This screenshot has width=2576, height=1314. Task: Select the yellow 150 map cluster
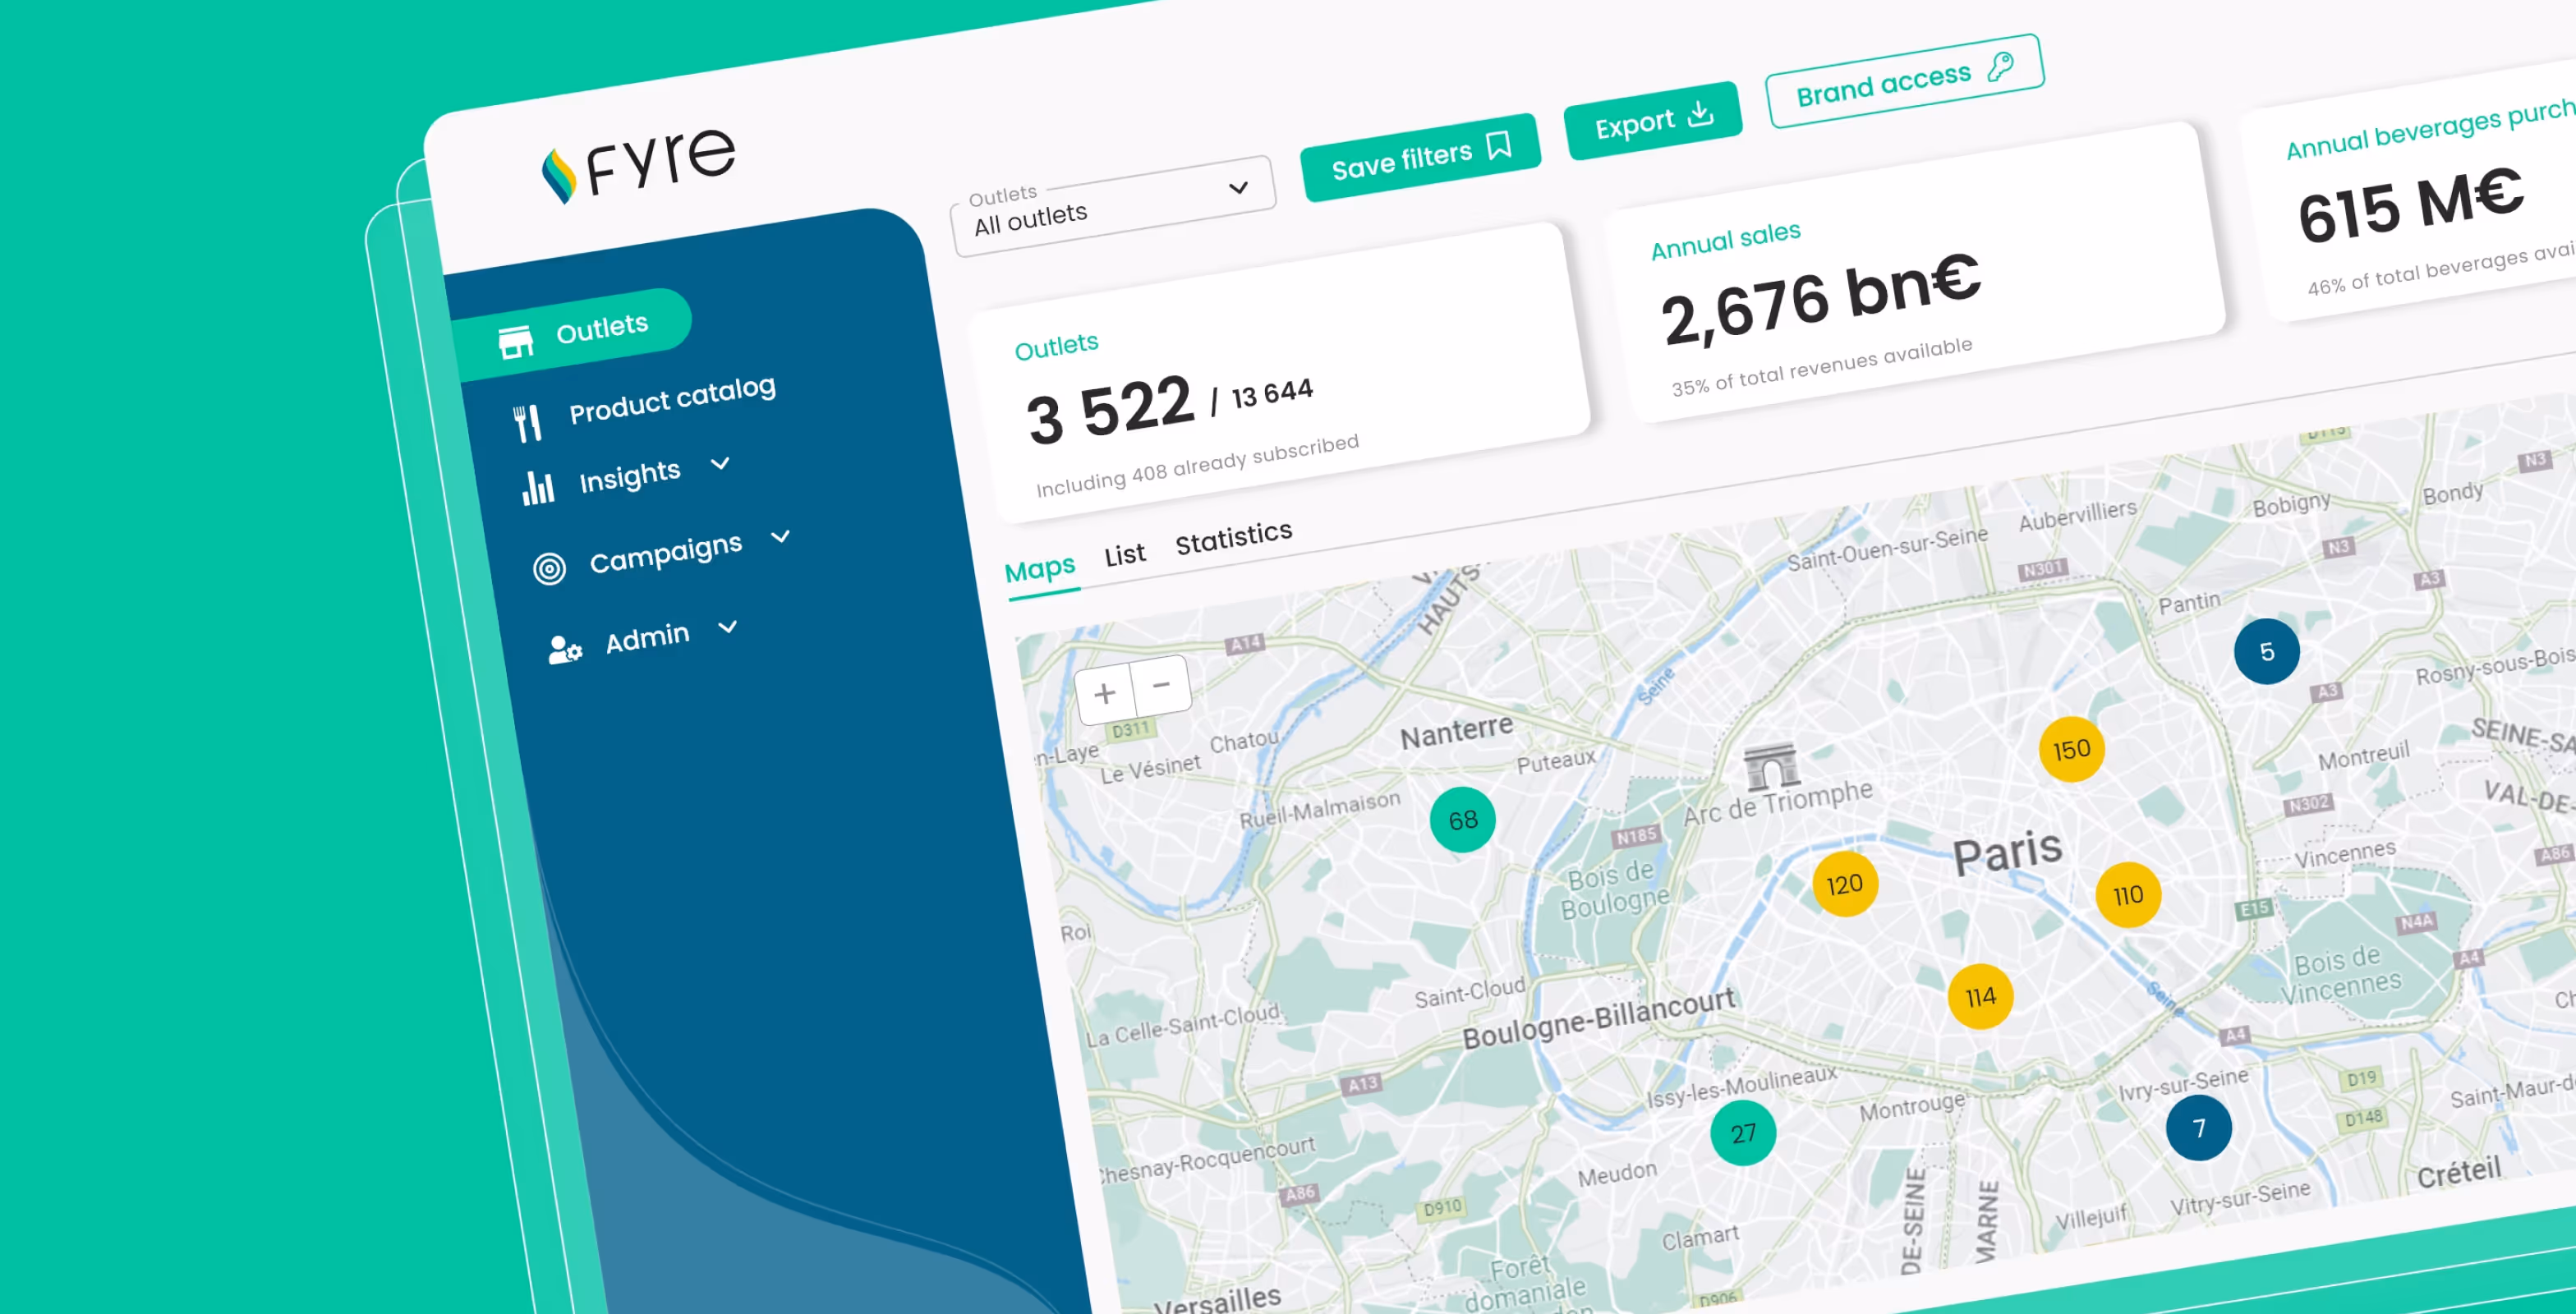2071,749
